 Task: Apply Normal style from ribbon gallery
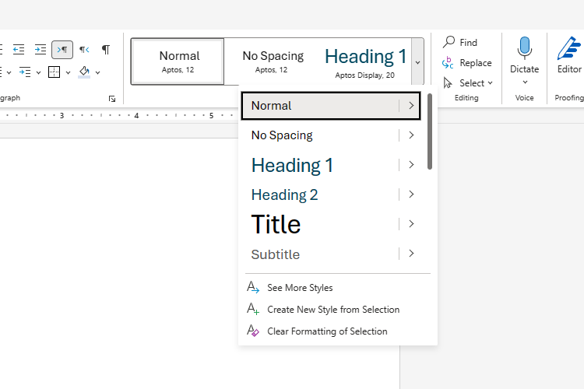[178, 61]
